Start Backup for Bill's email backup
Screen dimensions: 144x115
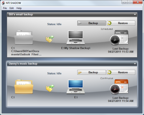(x=91, y=23)
